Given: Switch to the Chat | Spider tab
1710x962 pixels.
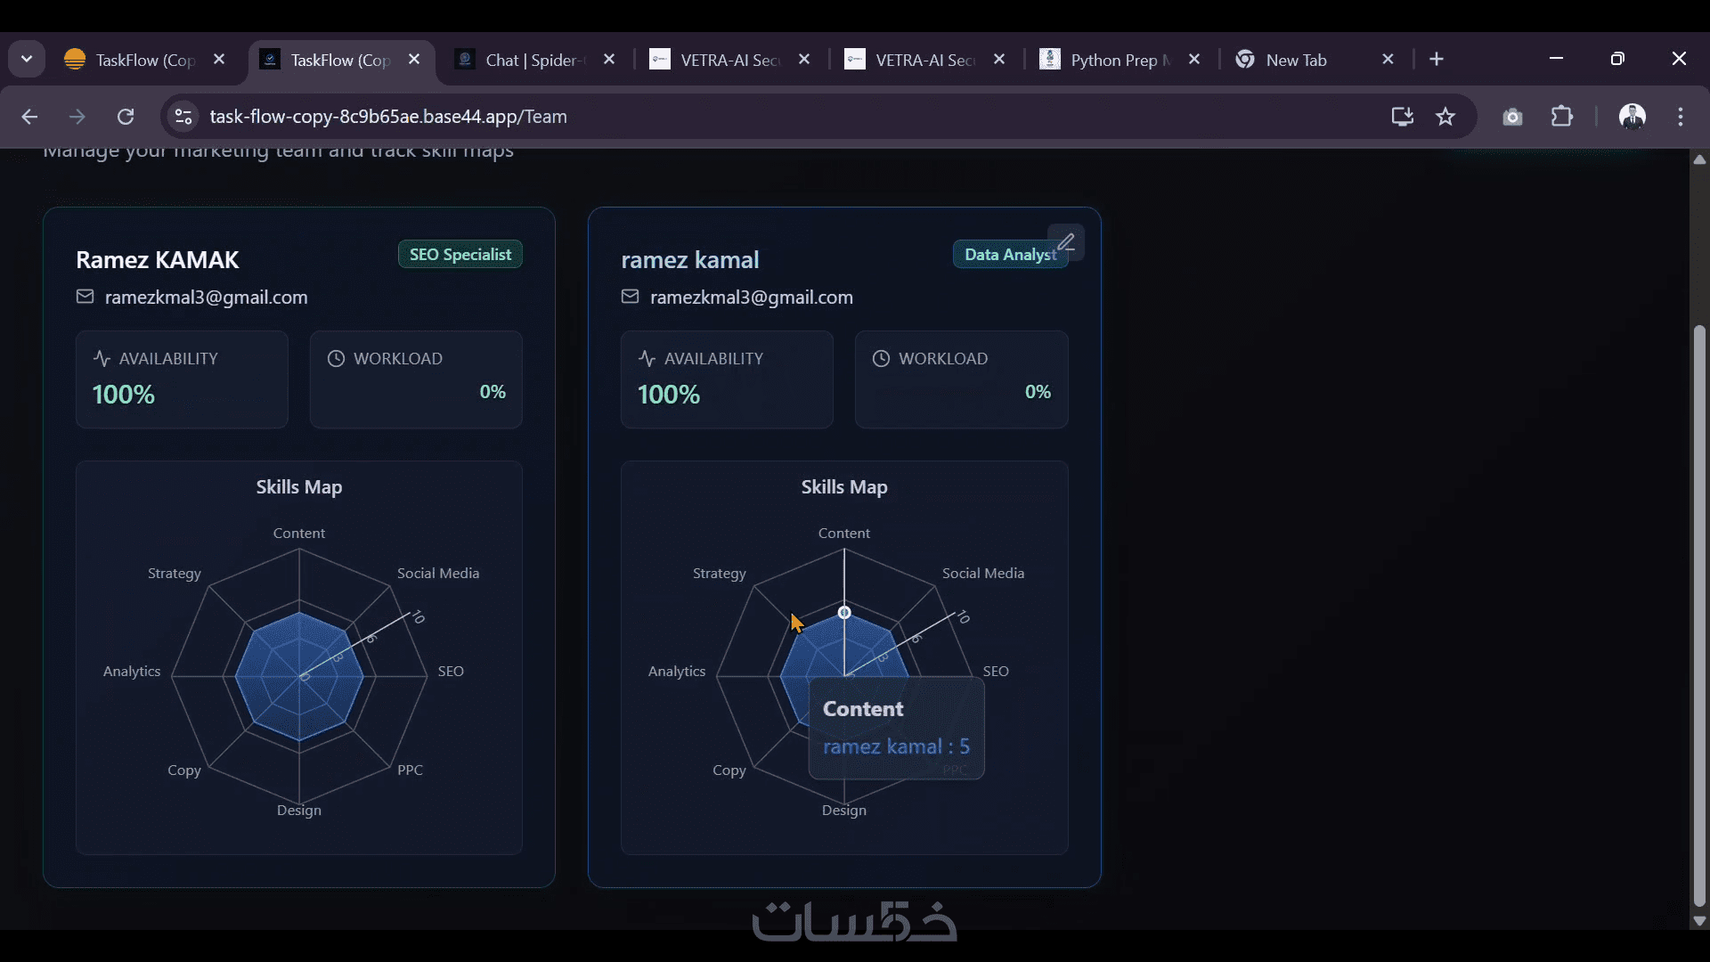Looking at the screenshot, I should 533,60.
